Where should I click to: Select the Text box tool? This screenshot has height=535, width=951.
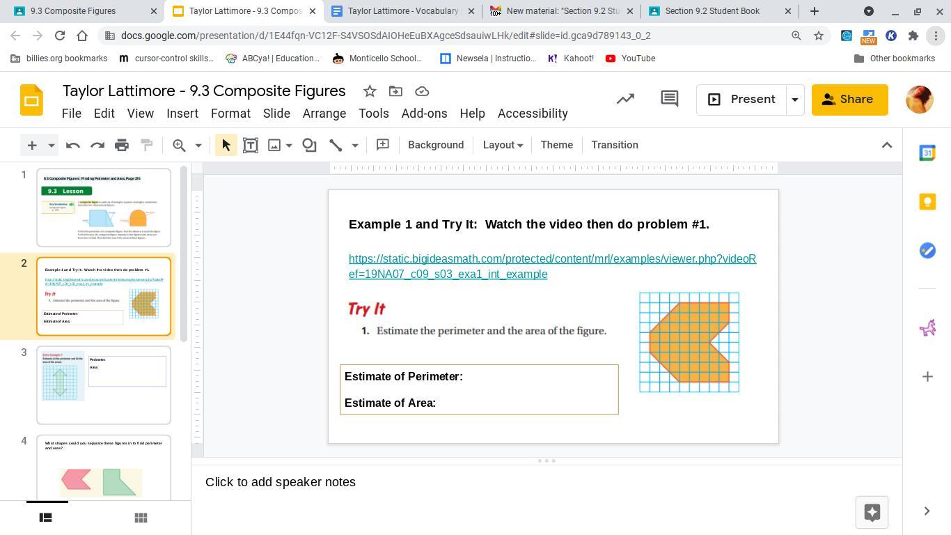(x=251, y=145)
